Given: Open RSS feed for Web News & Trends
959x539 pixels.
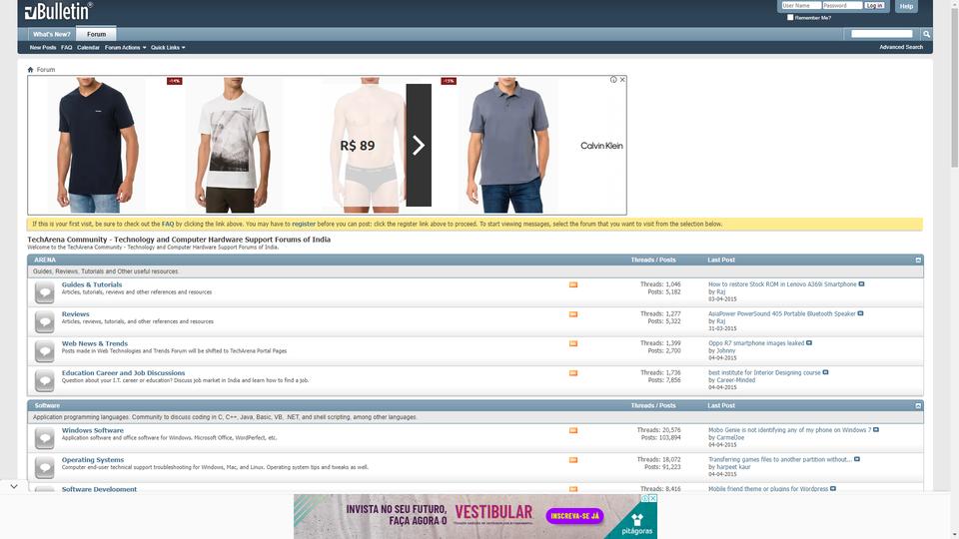Looking at the screenshot, I should click(573, 343).
